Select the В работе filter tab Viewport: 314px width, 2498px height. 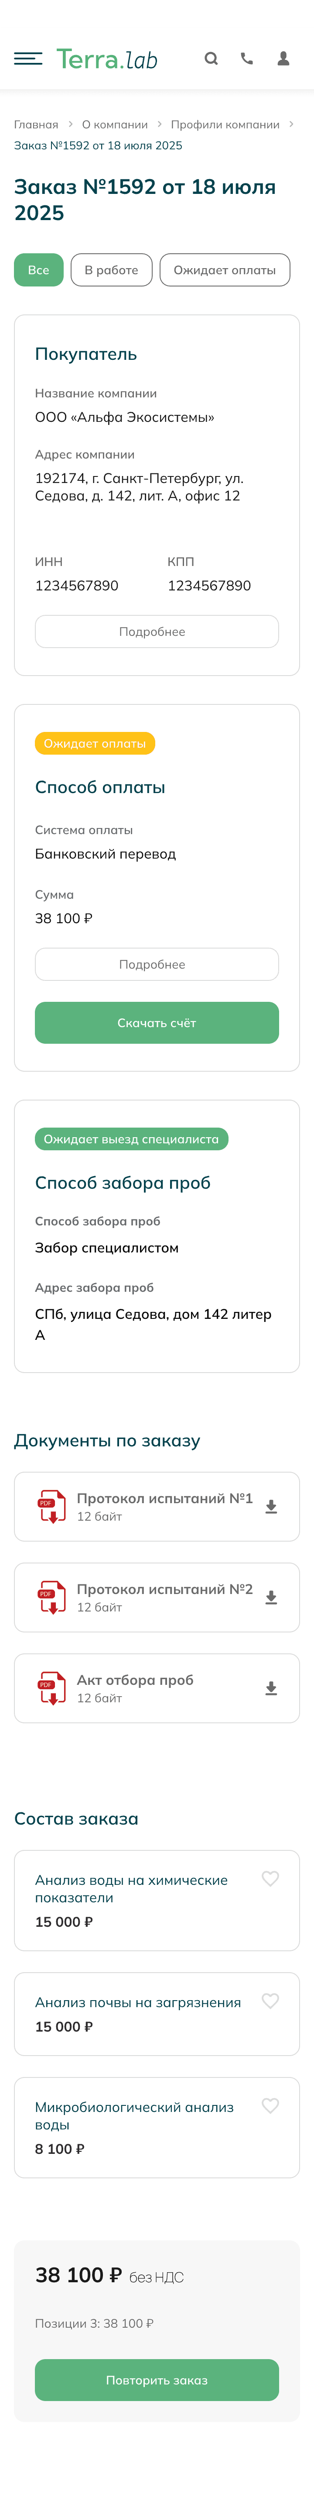coord(112,269)
